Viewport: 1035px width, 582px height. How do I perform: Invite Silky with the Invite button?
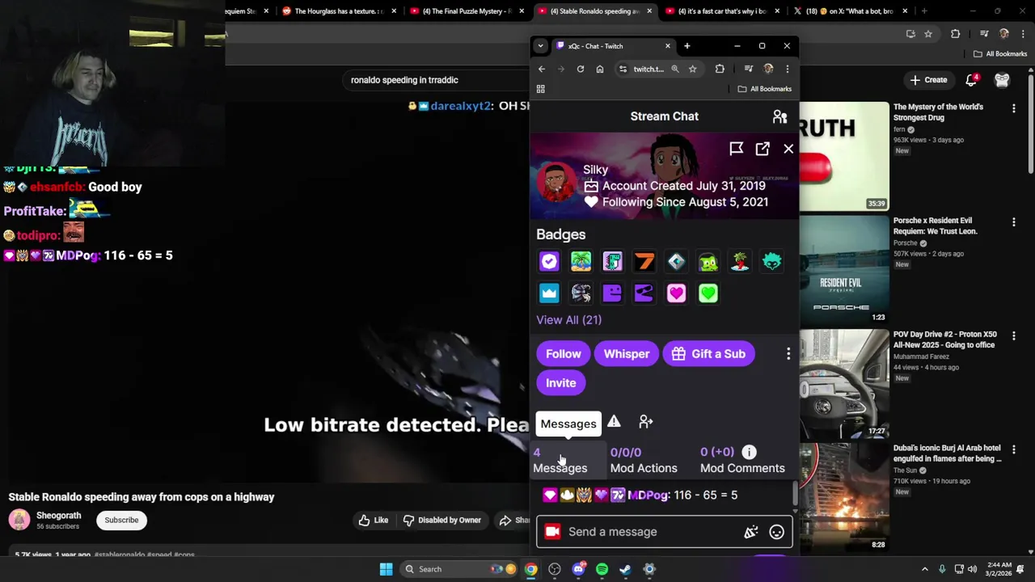[x=560, y=383]
